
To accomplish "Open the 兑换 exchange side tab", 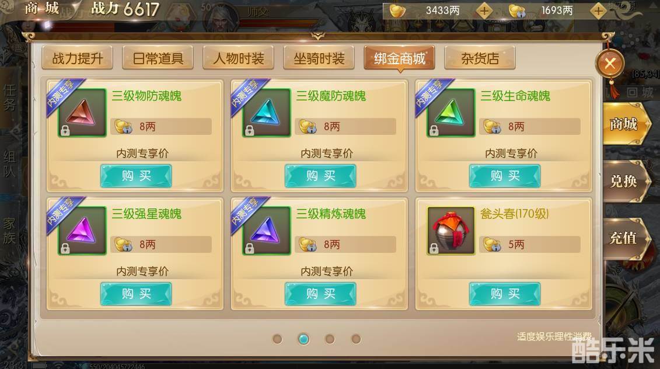I will pos(624,182).
